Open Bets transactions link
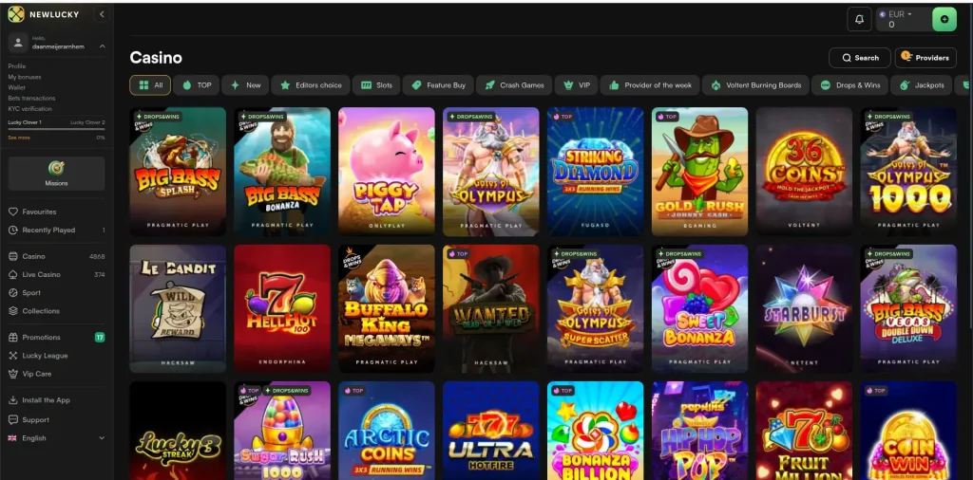This screenshot has width=973, height=480. click(x=31, y=98)
